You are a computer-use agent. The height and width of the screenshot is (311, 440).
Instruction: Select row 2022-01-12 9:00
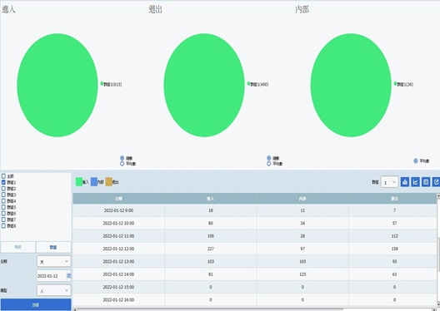tap(254, 210)
